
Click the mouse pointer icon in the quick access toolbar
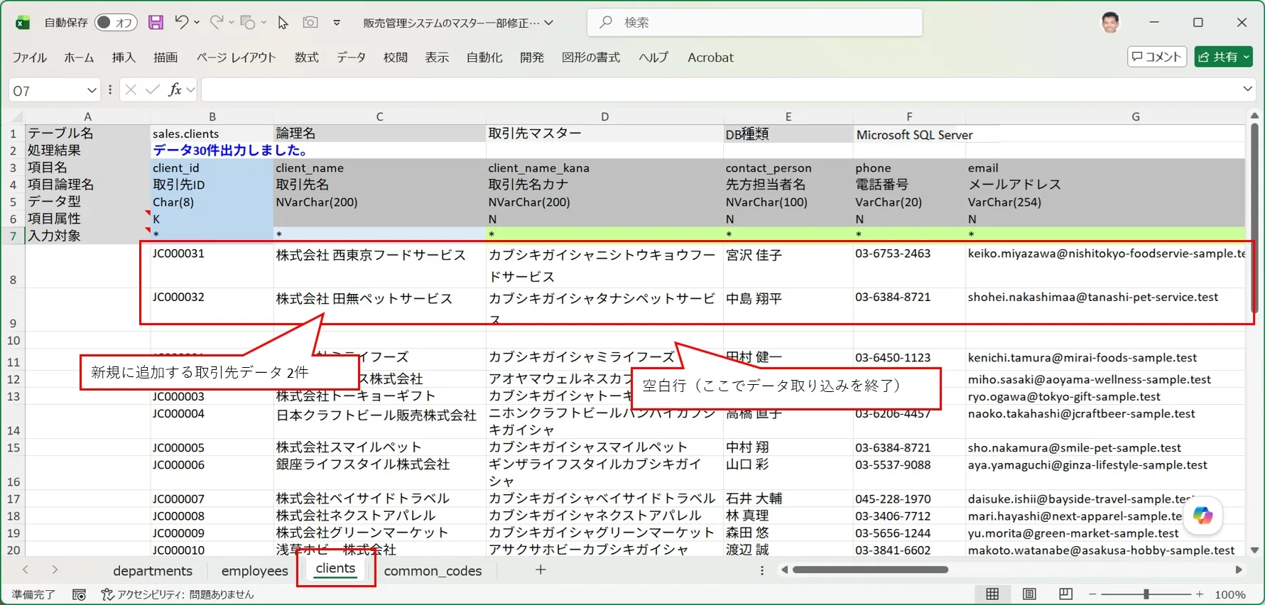(x=283, y=23)
